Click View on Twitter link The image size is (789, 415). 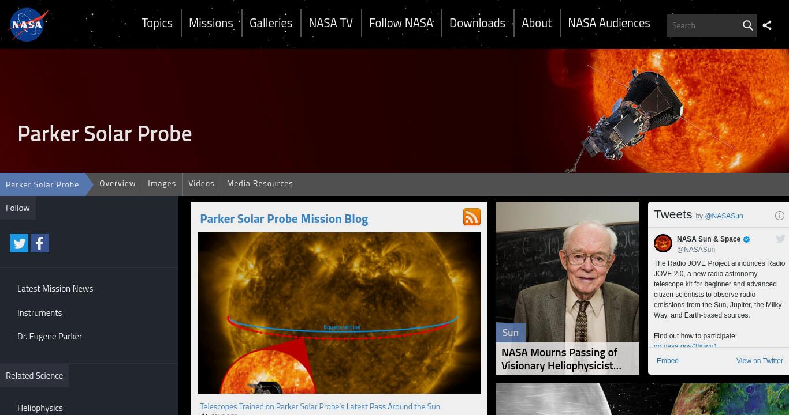(x=760, y=361)
